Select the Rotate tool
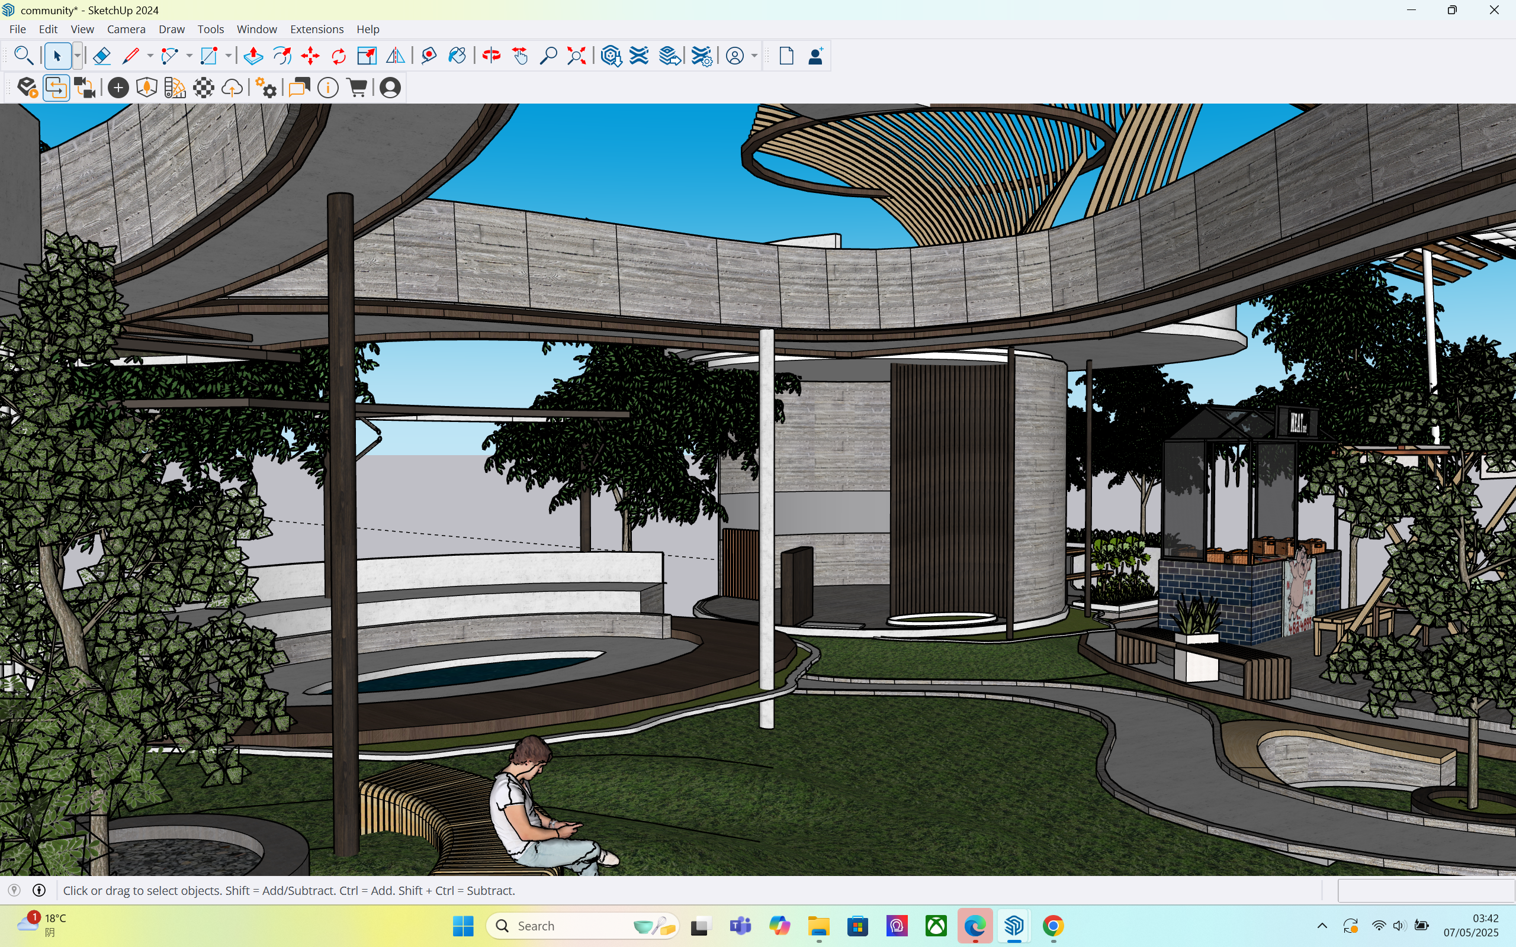The width and height of the screenshot is (1516, 947). pos(339,56)
